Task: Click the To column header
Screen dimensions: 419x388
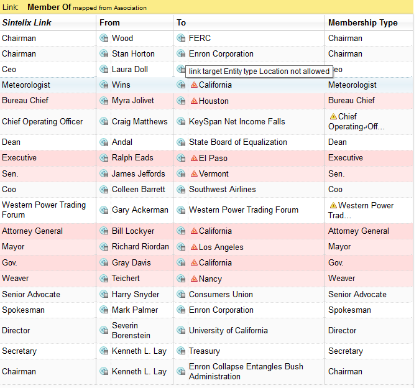Action: [181, 22]
